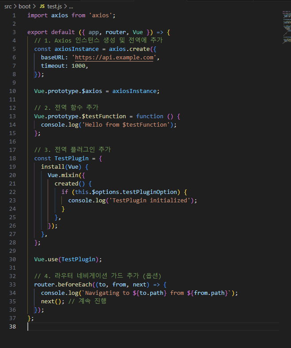Click the 'next();' call on line 35
291x348 pixels.
point(53,302)
